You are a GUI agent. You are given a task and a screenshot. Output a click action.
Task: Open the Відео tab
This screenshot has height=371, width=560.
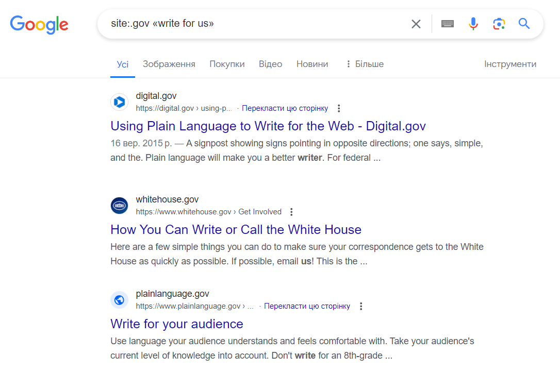(270, 64)
